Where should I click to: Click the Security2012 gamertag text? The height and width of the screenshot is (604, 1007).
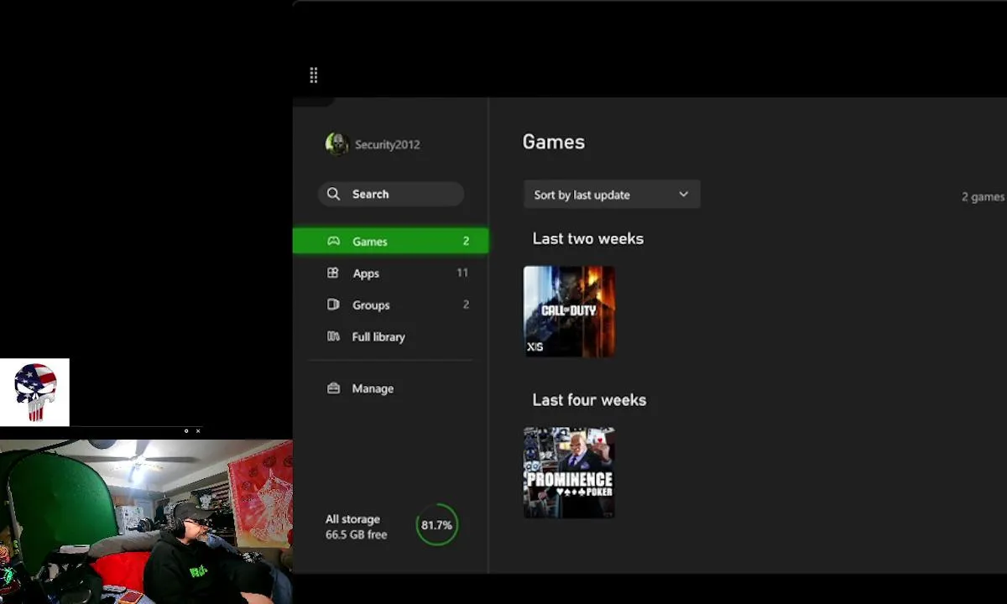[387, 144]
